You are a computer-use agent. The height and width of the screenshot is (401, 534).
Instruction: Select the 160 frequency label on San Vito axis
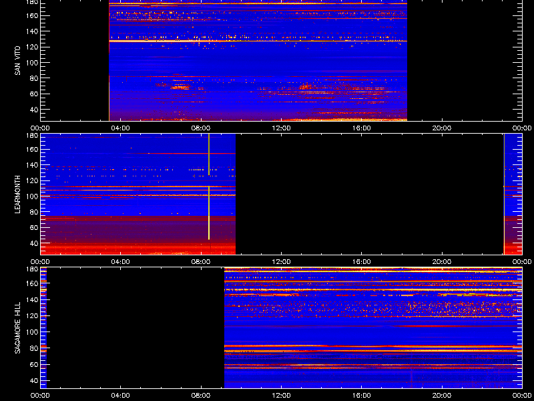(x=33, y=15)
